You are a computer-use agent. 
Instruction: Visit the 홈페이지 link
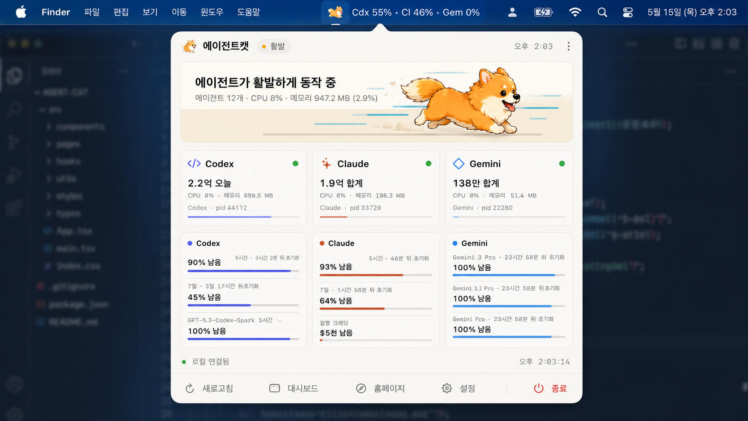pos(381,388)
